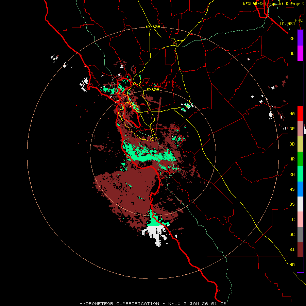This screenshot has width=306, height=306.
Task: Click the RF purple legend swatch
Action: tap(300, 38)
